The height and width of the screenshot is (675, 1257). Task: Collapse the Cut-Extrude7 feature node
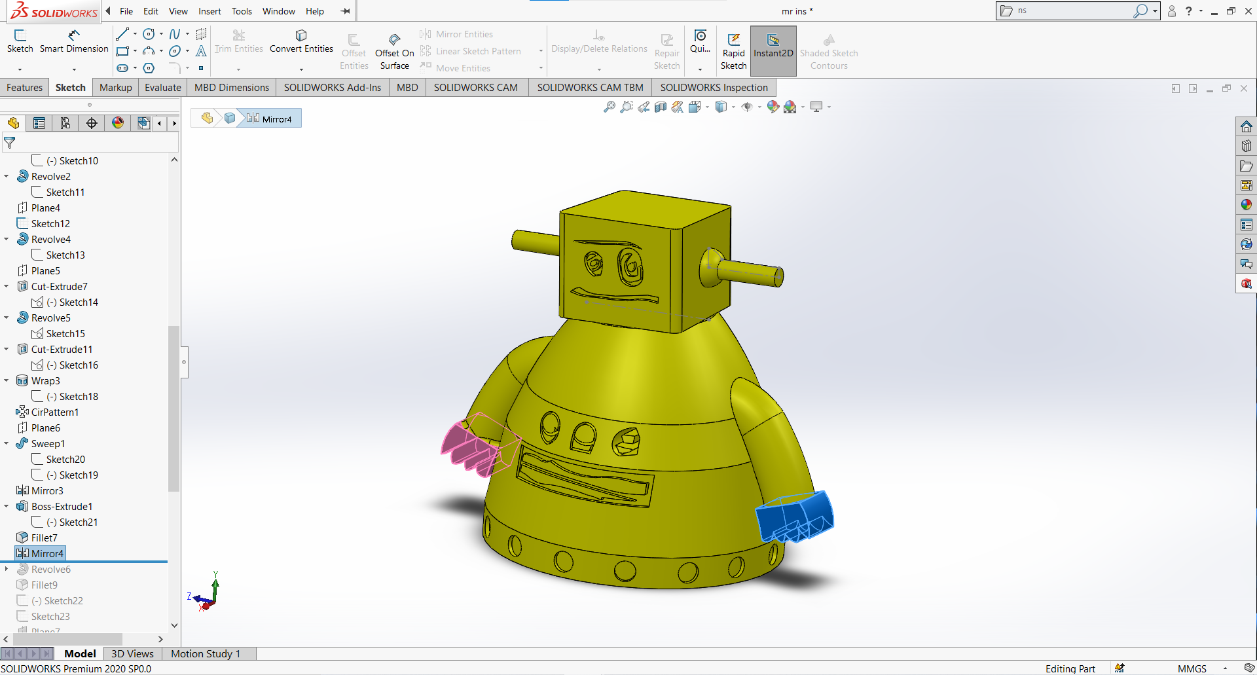tap(7, 286)
